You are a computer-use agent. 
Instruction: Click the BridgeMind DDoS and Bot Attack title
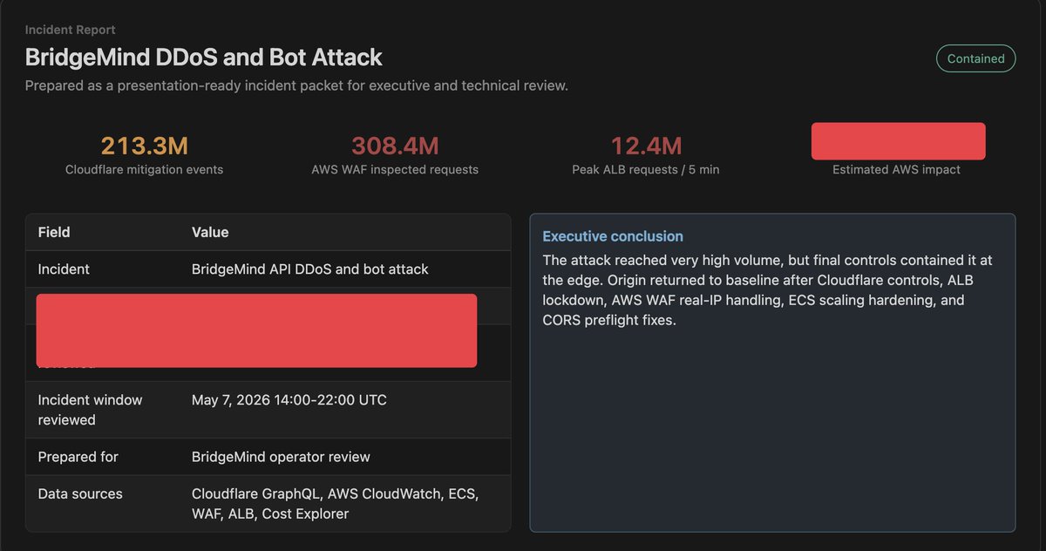coord(203,58)
